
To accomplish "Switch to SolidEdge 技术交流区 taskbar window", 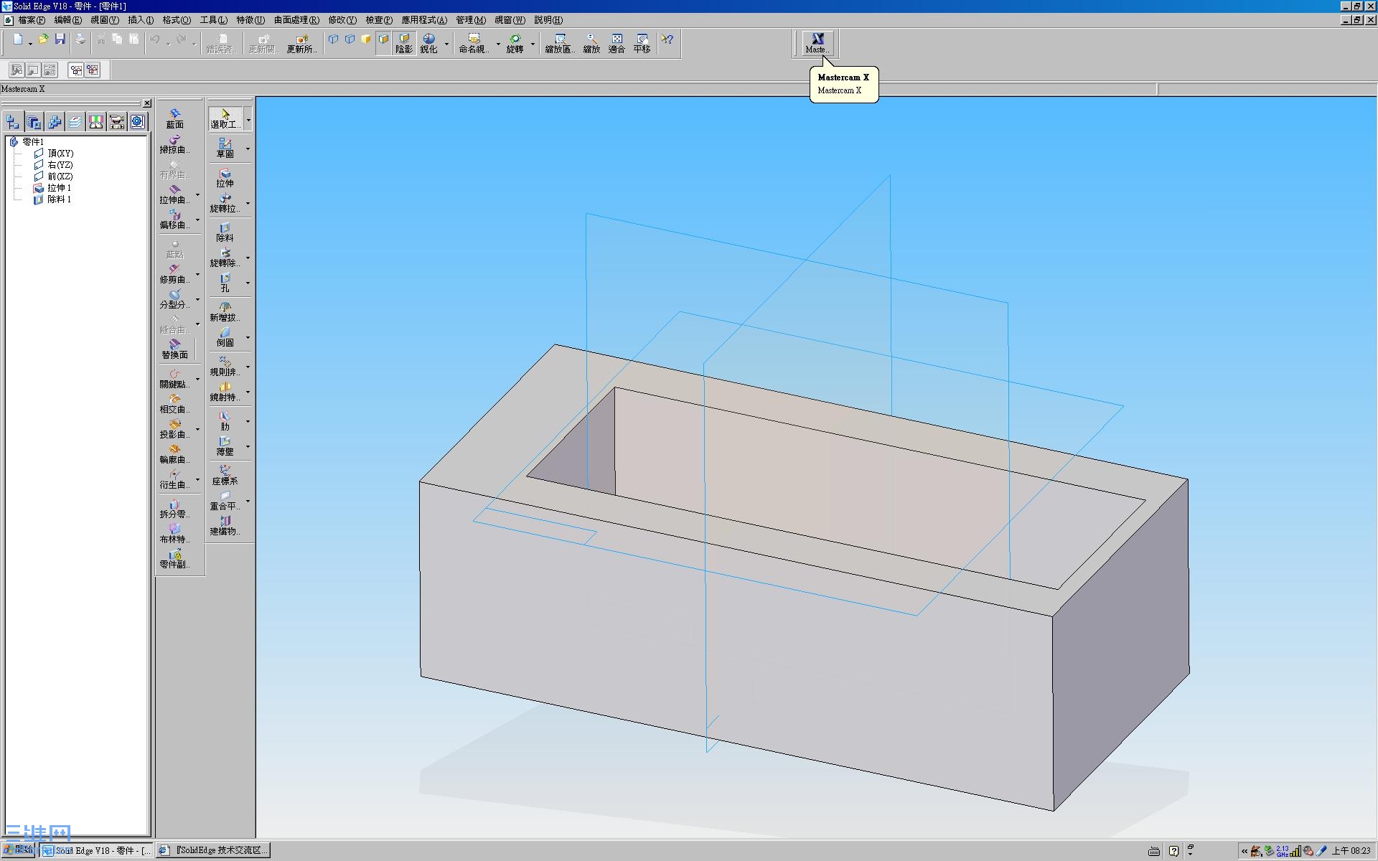I will pos(213,850).
